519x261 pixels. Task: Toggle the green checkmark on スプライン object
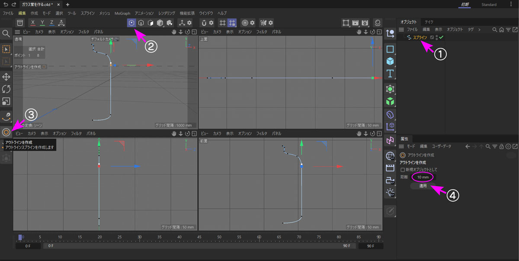[441, 38]
